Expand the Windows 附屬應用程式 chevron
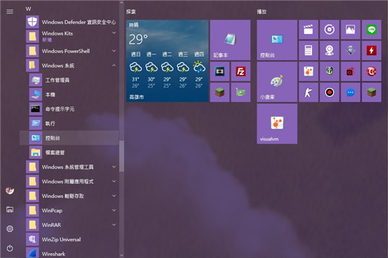Image resolution: width=388 pixels, height=258 pixels. pos(114,181)
